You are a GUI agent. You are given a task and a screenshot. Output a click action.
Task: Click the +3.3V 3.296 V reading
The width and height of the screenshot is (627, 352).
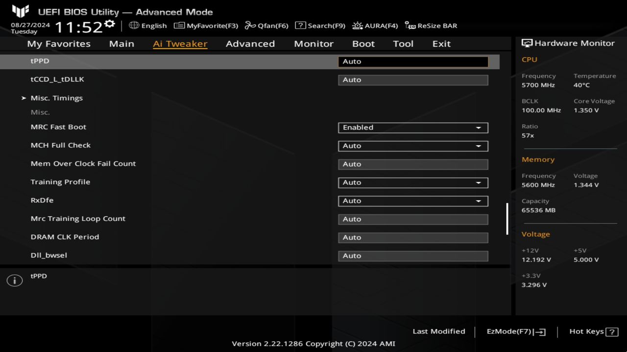534,285
